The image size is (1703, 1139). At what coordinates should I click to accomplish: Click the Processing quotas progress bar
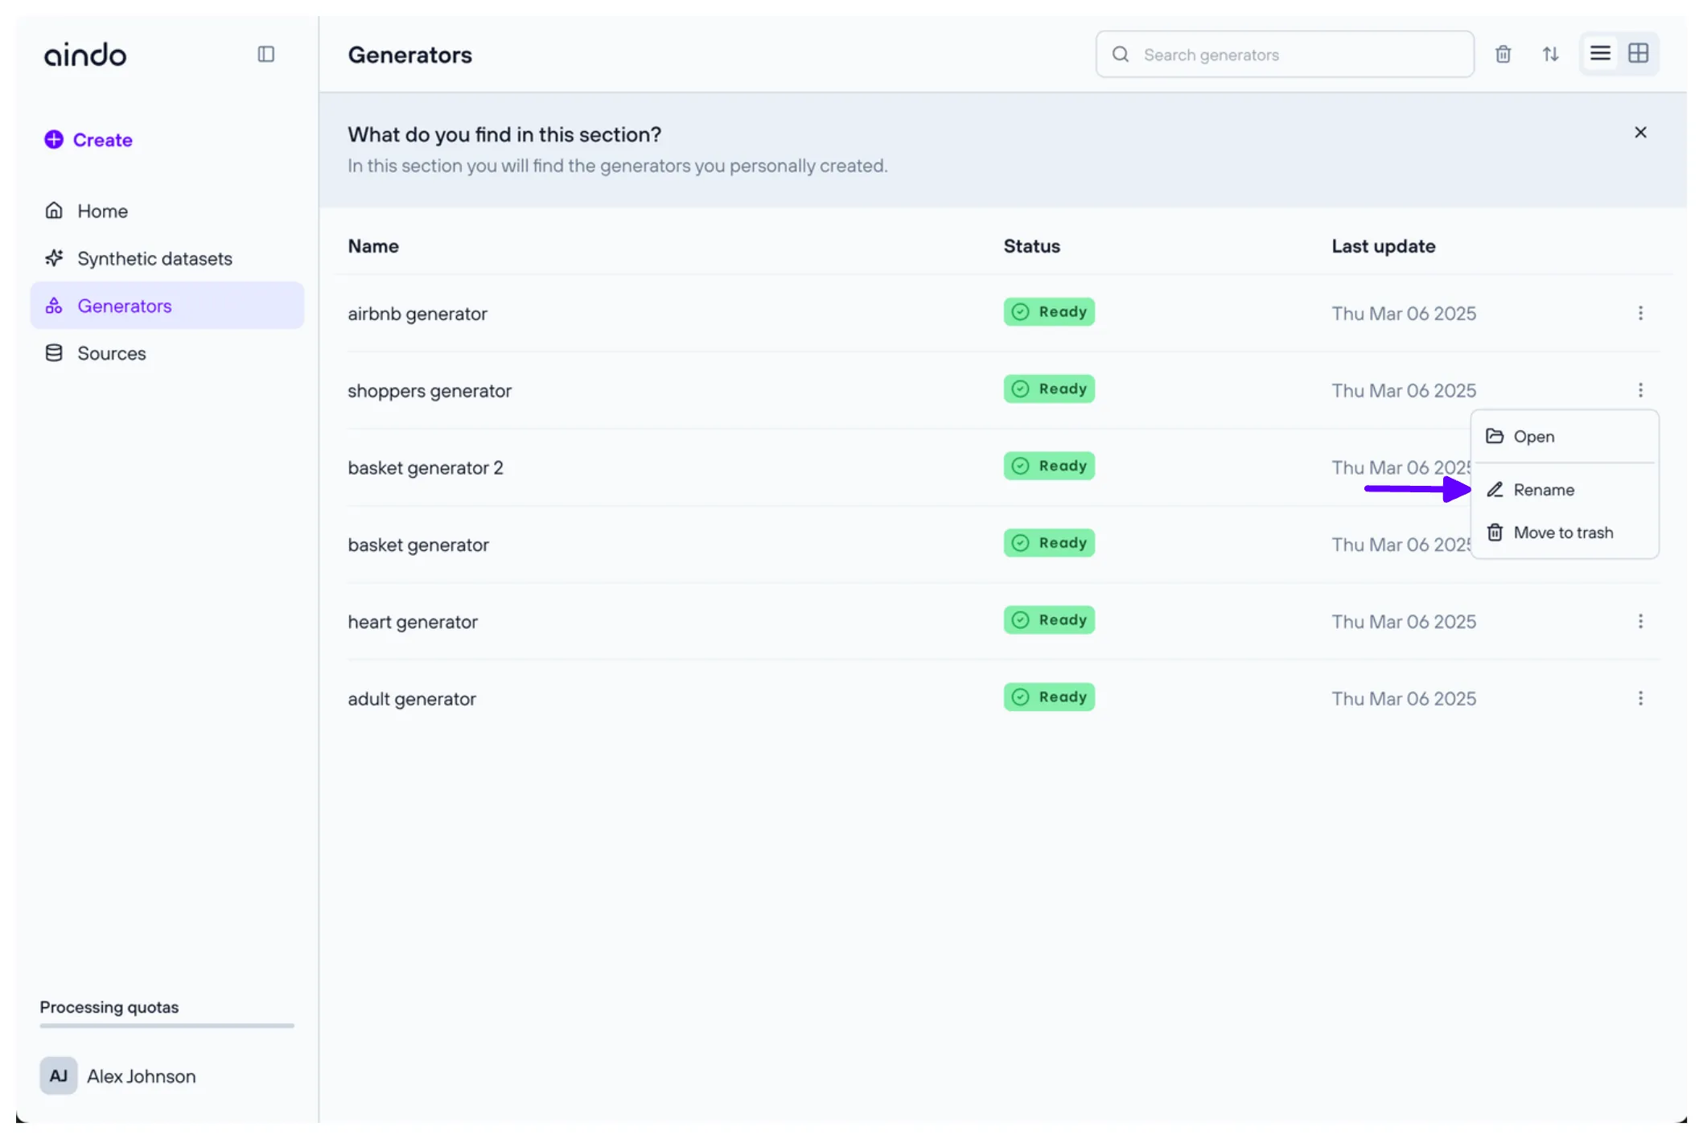click(x=167, y=1026)
